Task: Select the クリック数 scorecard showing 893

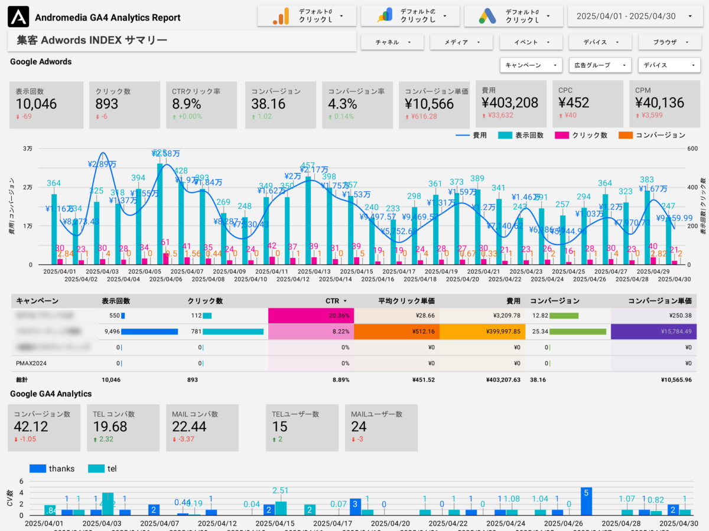Action: [x=125, y=105]
